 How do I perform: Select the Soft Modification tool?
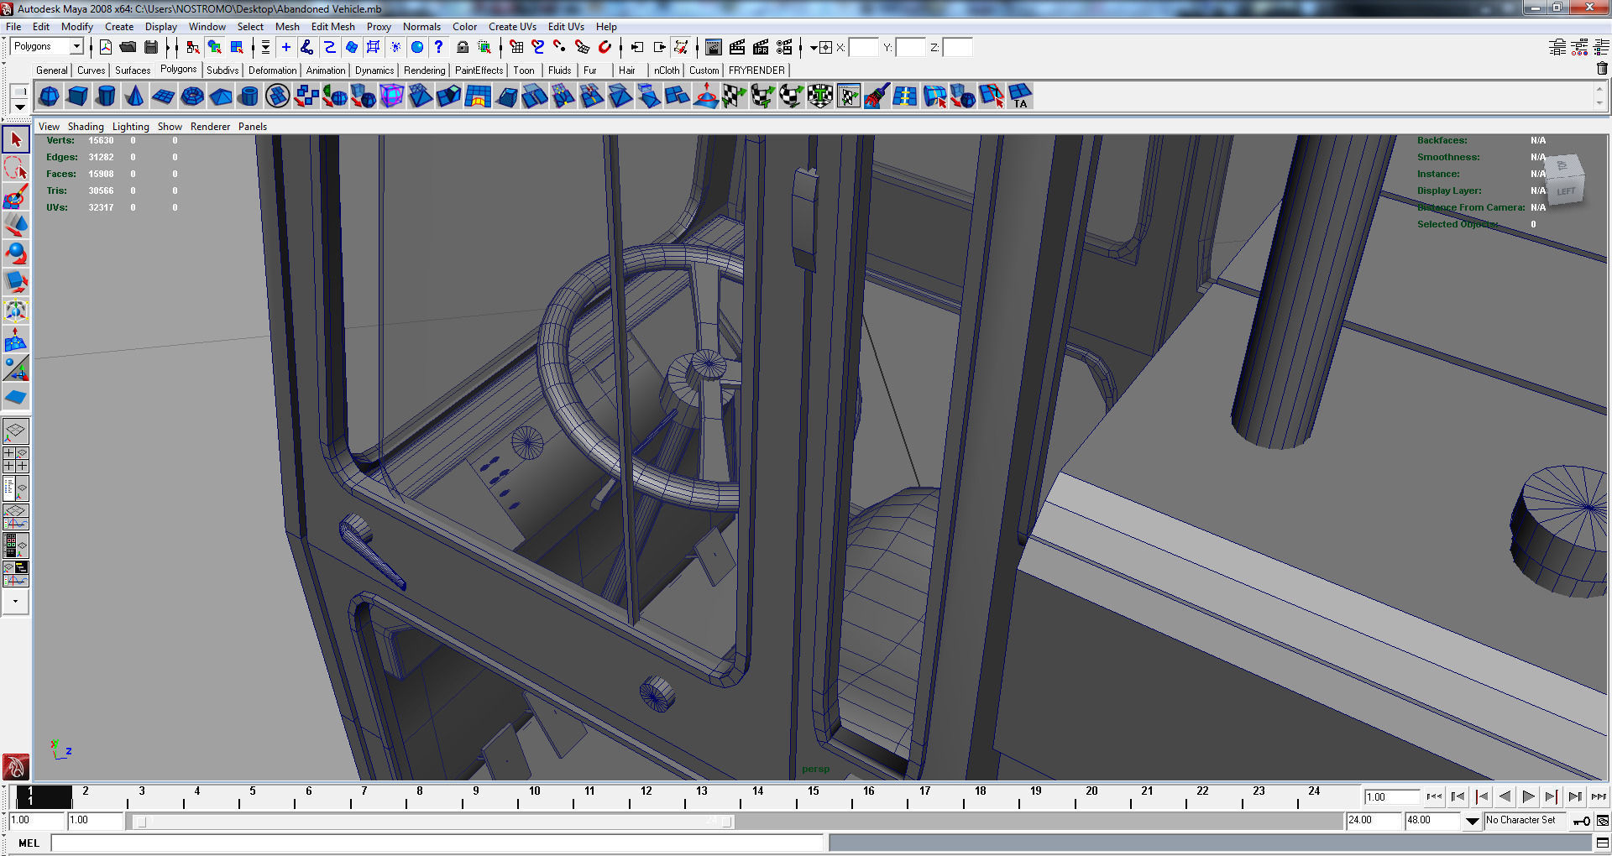(x=16, y=339)
